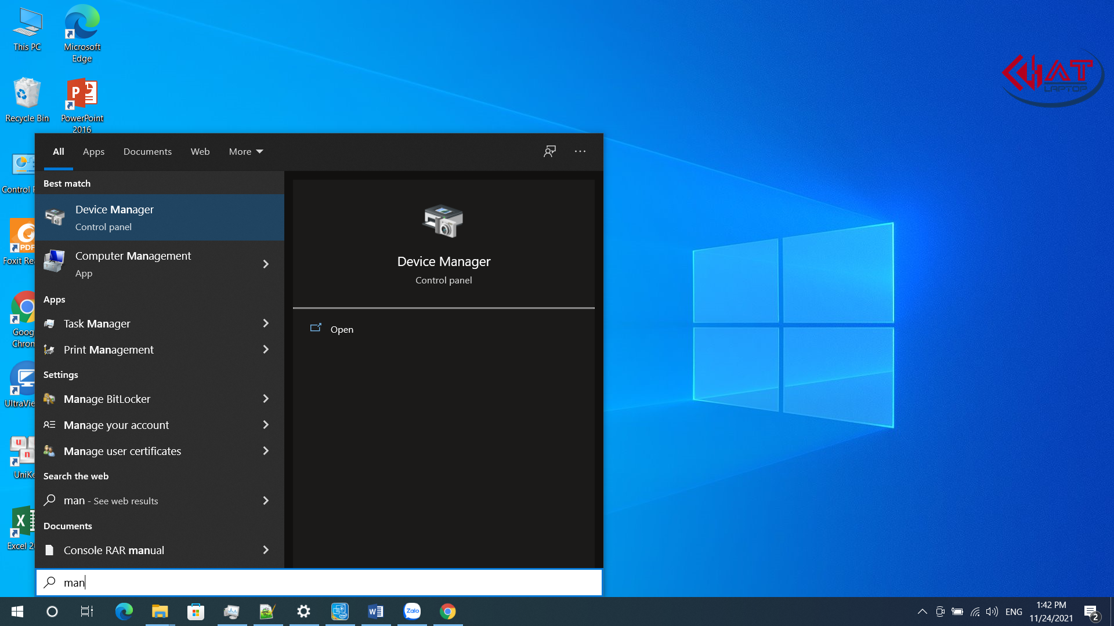The image size is (1114, 626).
Task: Expand Task Manager submenu arrow
Action: coord(266,323)
